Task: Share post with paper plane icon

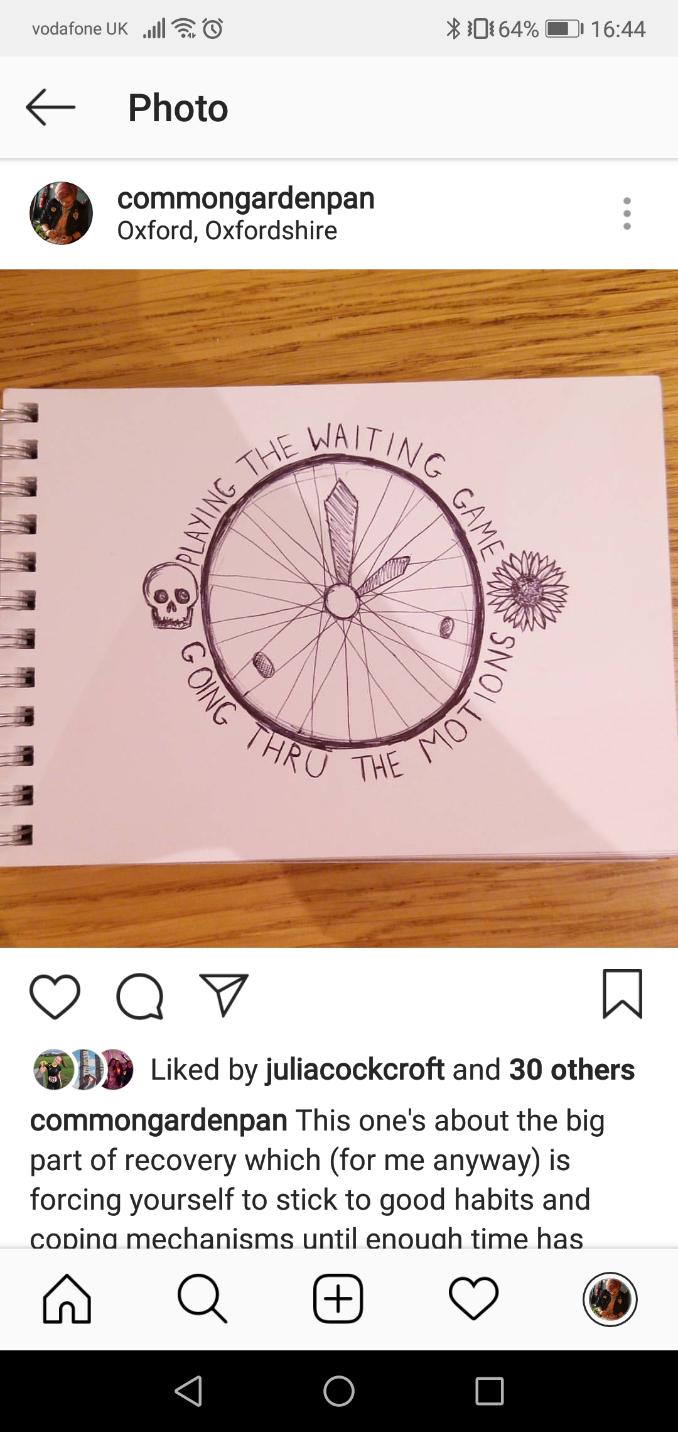Action: click(223, 995)
